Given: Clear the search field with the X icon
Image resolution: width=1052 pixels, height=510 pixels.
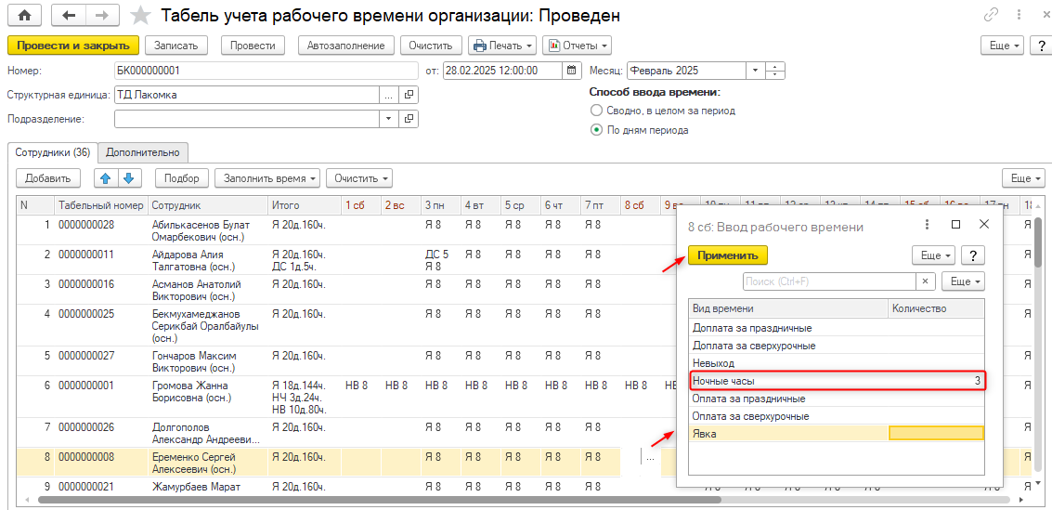Looking at the screenshot, I should click(x=926, y=281).
